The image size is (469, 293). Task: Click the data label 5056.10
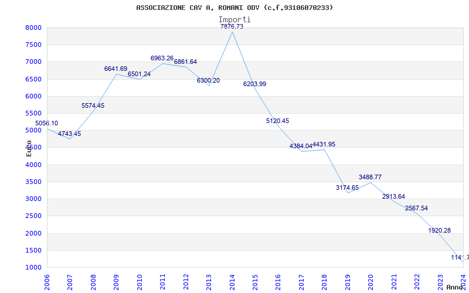pyautogui.click(x=47, y=123)
